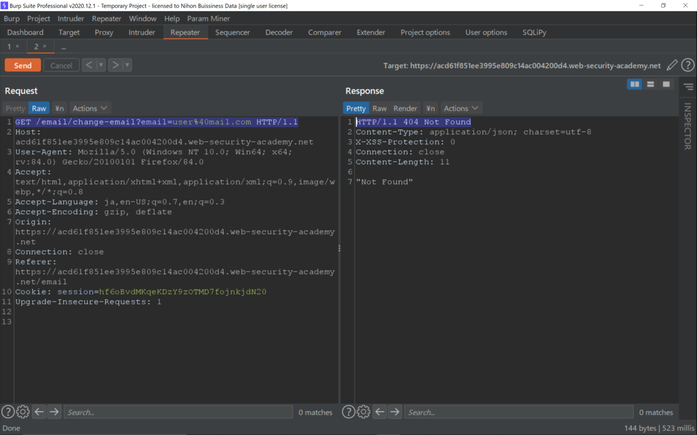Switch Response view to Raw
The height and width of the screenshot is (435, 697).
379,108
